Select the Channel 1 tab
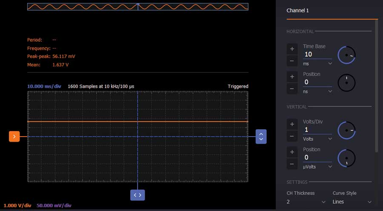Viewport: 383px width, 211px height. tap(298, 11)
